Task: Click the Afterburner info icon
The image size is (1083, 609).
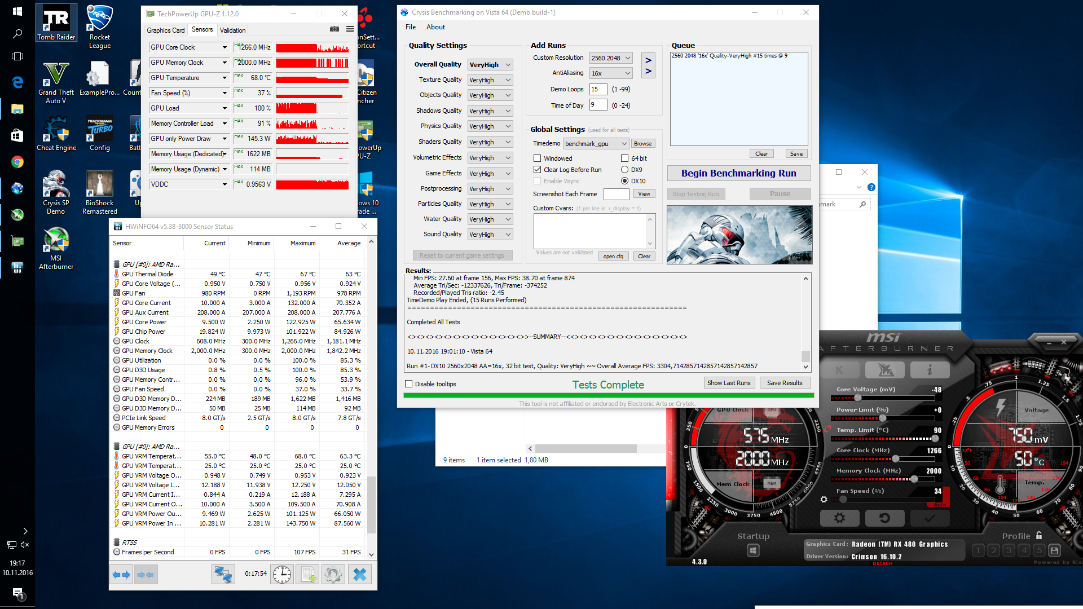Action: tap(930, 370)
